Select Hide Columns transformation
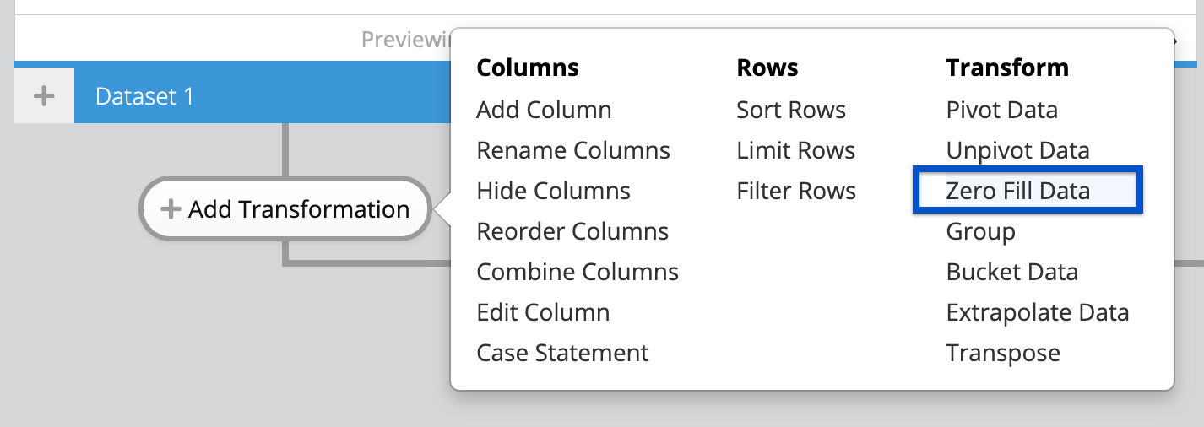1204x427 pixels. click(x=553, y=191)
